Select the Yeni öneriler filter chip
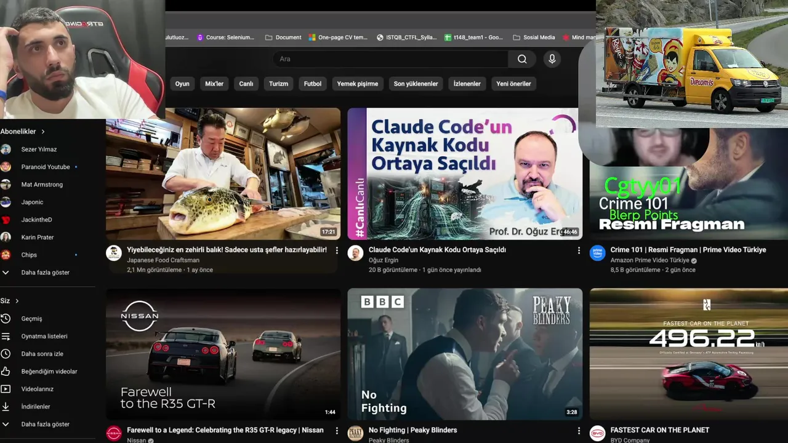The width and height of the screenshot is (788, 443). 513,84
